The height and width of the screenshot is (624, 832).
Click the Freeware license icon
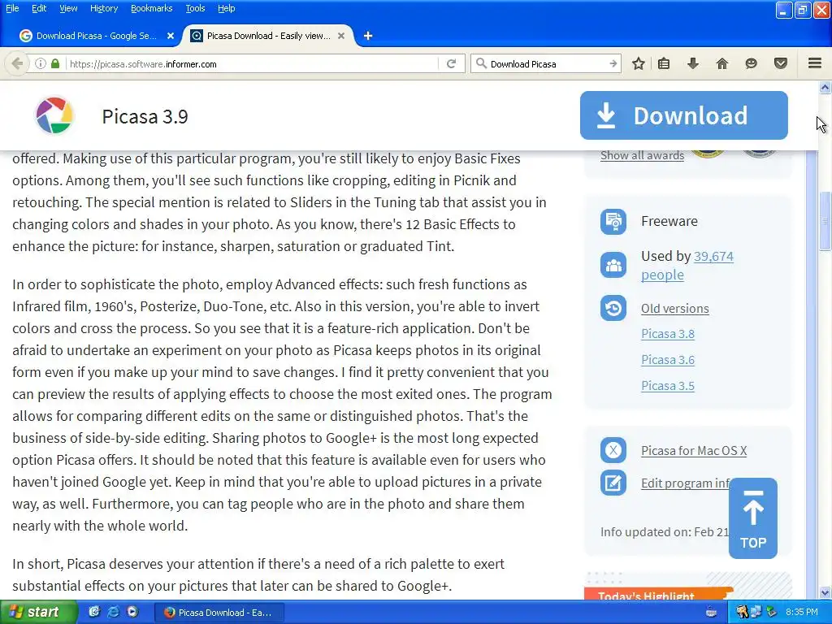click(x=613, y=221)
